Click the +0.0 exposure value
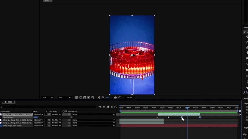The image size is (248, 139). [x=107, y=97]
